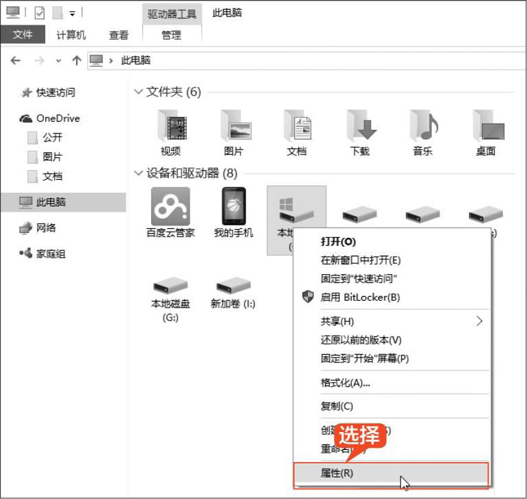Select 快速访问 in navigation pane

tap(55, 92)
